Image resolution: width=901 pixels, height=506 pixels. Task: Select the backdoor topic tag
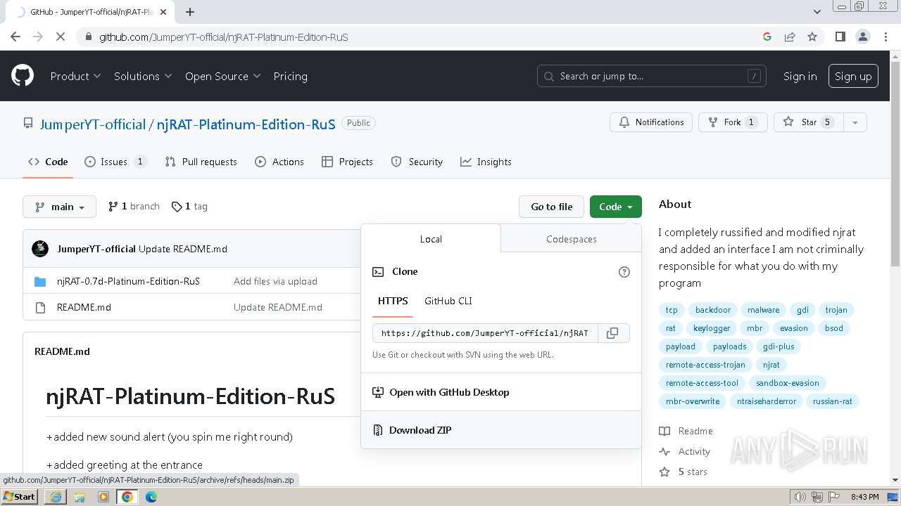click(x=713, y=310)
